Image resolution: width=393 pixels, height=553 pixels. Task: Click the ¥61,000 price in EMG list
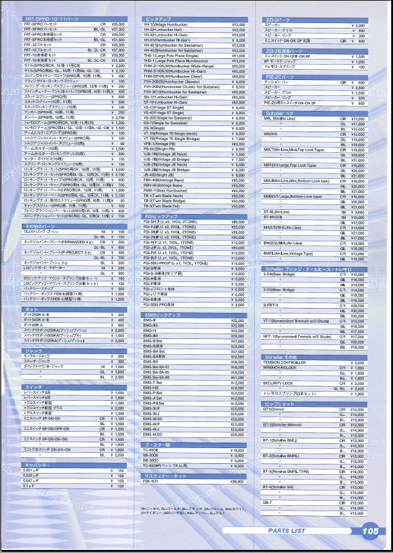coord(237,377)
